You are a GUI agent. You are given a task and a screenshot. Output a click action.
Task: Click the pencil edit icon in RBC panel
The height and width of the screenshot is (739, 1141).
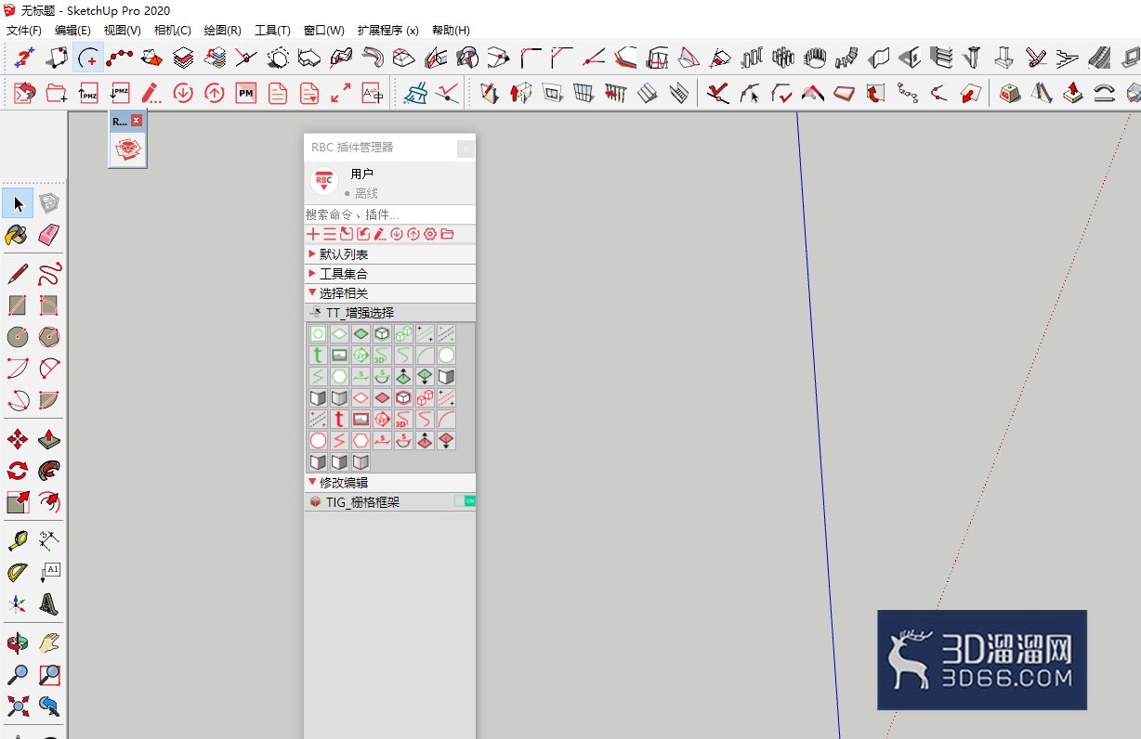380,234
